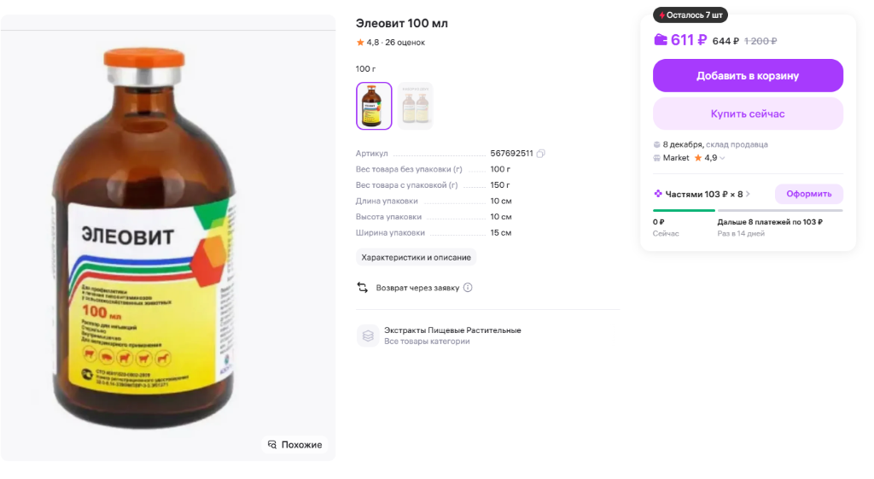Select the second faded product thumbnail
Image resolution: width=874 pixels, height=479 pixels.
[416, 106]
